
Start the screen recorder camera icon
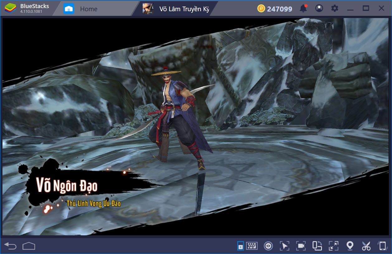click(301, 246)
